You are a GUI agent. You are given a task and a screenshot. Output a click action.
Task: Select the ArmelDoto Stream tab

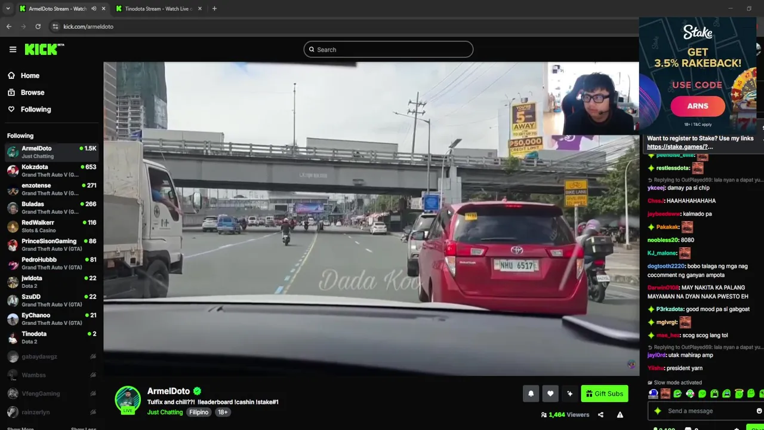(x=63, y=8)
